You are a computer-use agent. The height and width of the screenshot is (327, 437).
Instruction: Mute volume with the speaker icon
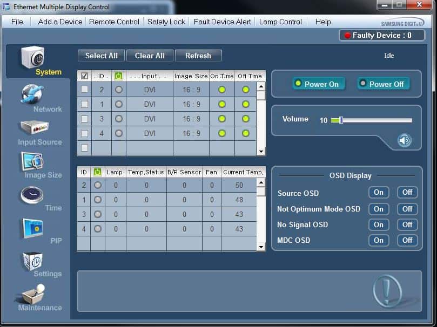404,141
